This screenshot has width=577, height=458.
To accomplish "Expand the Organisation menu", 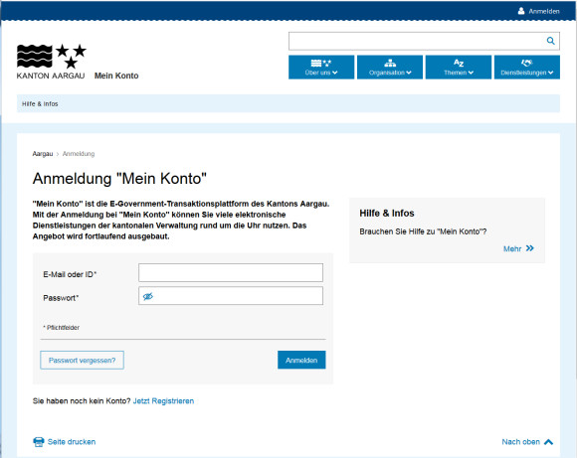I will (390, 68).
